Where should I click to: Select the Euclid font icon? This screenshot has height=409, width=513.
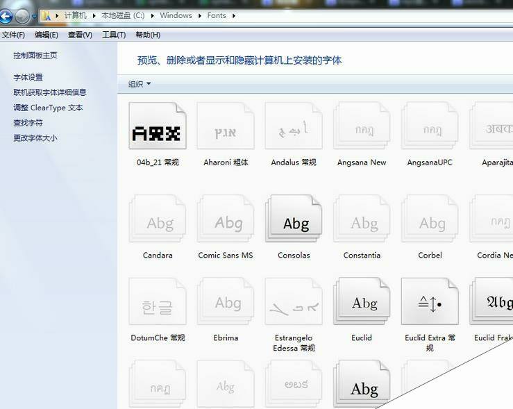tap(362, 302)
